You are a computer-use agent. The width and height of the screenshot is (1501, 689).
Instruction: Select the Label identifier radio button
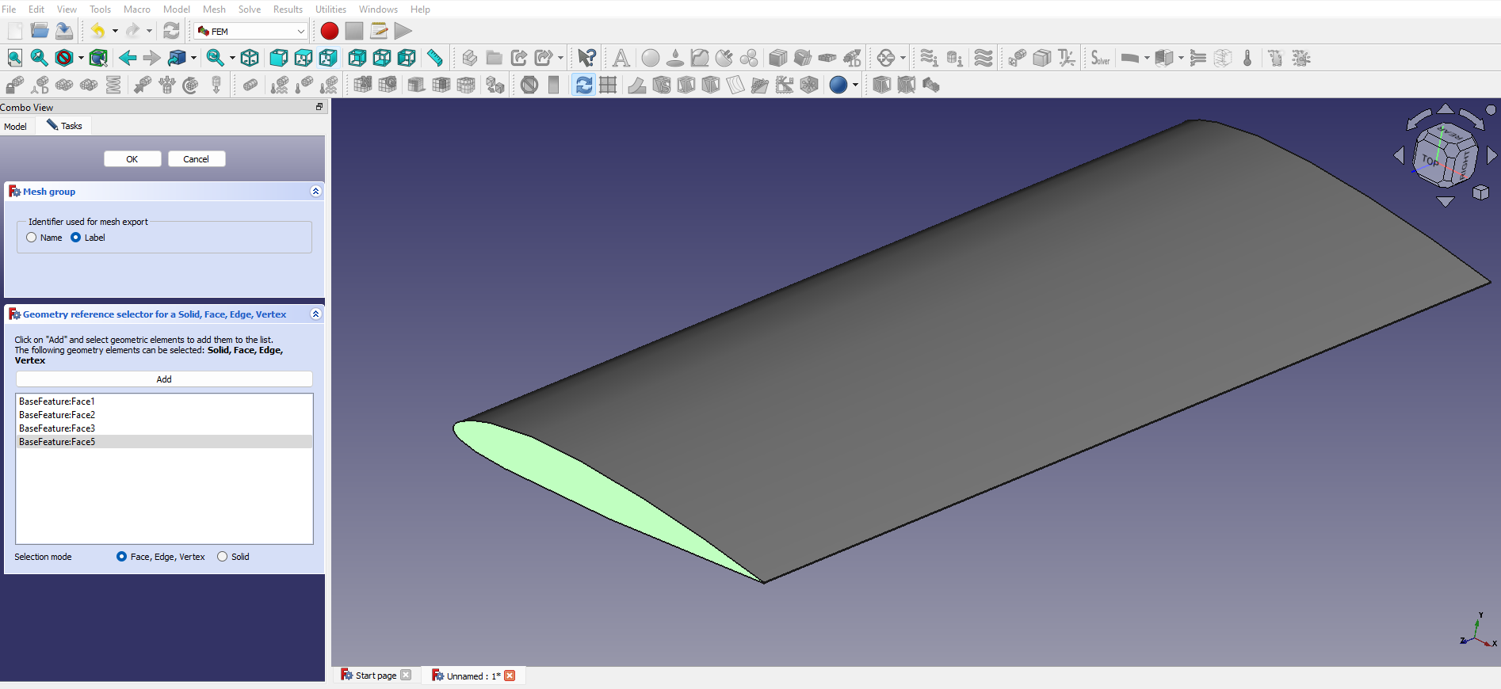(76, 238)
